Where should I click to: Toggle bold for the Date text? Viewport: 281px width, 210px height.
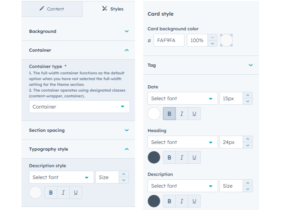(x=169, y=114)
